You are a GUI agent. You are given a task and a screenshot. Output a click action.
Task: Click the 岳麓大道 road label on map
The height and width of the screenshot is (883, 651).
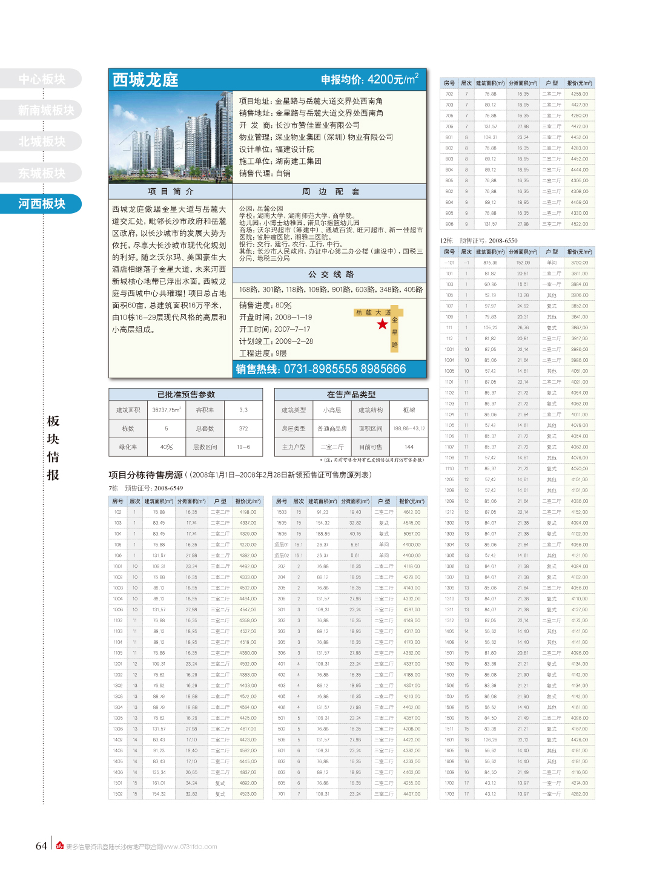tap(373, 313)
